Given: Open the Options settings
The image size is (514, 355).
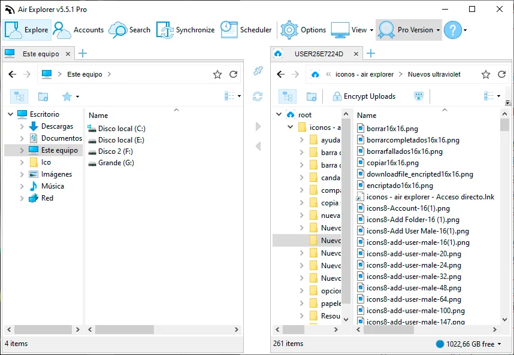Looking at the screenshot, I should pos(304,30).
